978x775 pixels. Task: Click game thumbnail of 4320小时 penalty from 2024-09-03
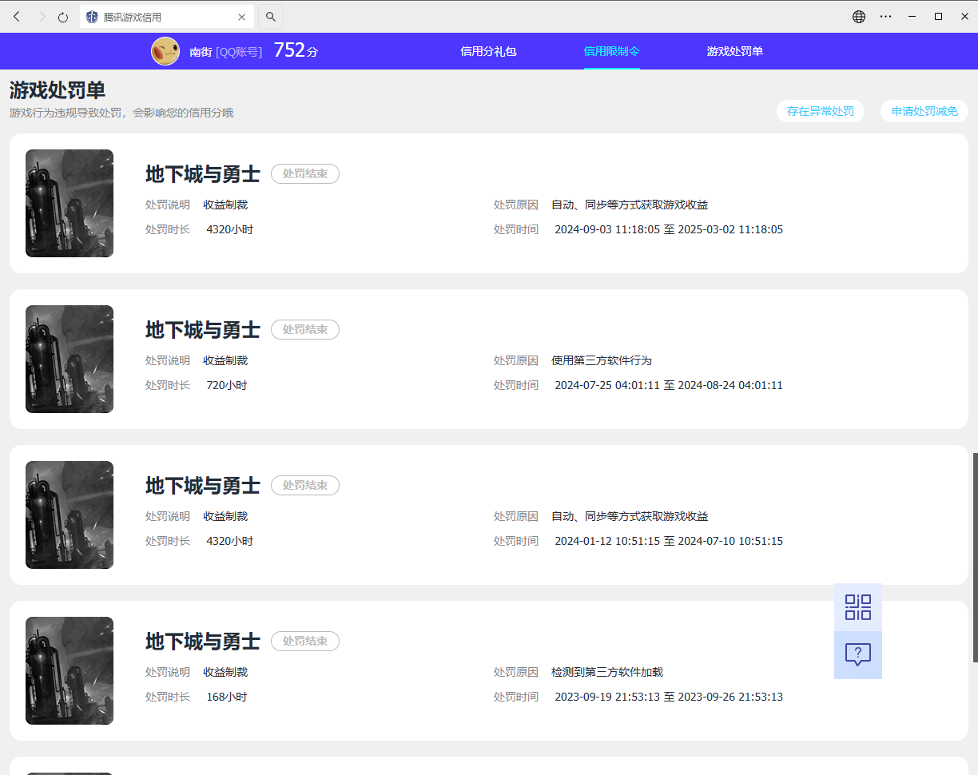click(x=70, y=203)
